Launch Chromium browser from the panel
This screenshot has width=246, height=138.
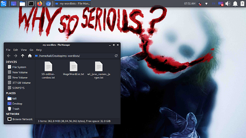[x=48, y=3]
